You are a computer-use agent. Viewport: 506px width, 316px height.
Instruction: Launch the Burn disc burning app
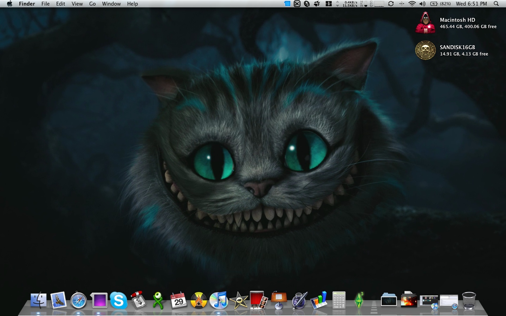(199, 301)
